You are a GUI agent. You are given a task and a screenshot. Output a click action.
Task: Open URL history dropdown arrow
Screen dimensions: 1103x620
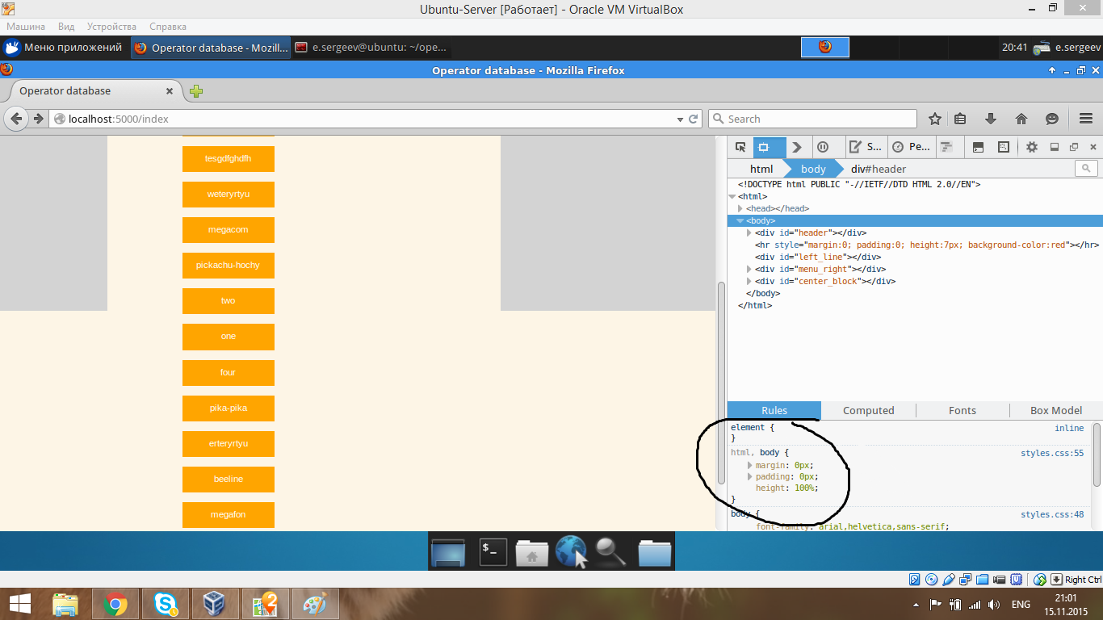(680, 119)
